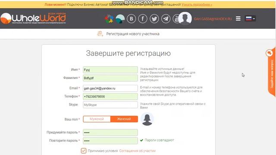Image resolution: width=276 pixels, height=155 pixels.
Task: Click the GAH.GAS34@YANDEX.RU account link
Action: pyautogui.click(x=213, y=19)
